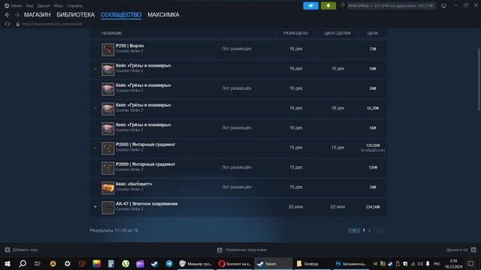Screen dimensions: 481x270
Task: Go back using the Steam back arrow
Action: click(x=8, y=15)
